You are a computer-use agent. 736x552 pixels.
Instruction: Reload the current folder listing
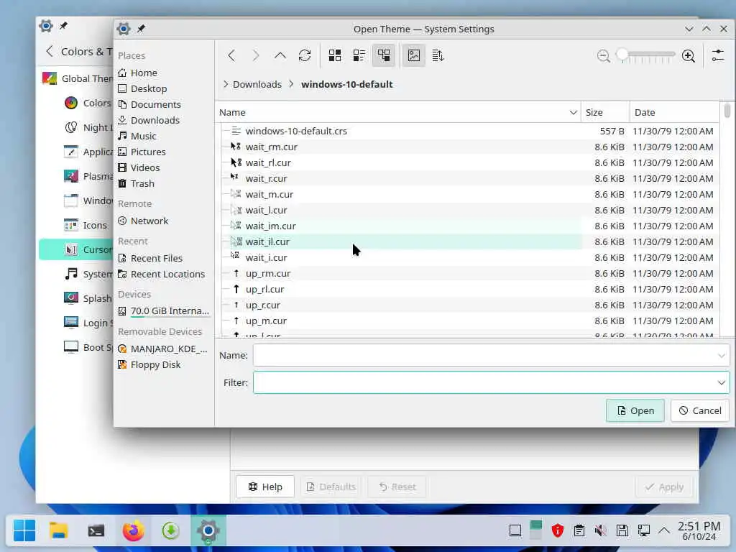[x=305, y=55]
